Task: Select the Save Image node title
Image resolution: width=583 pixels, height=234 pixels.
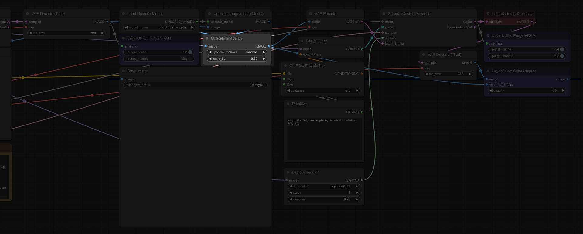Action: (138, 71)
